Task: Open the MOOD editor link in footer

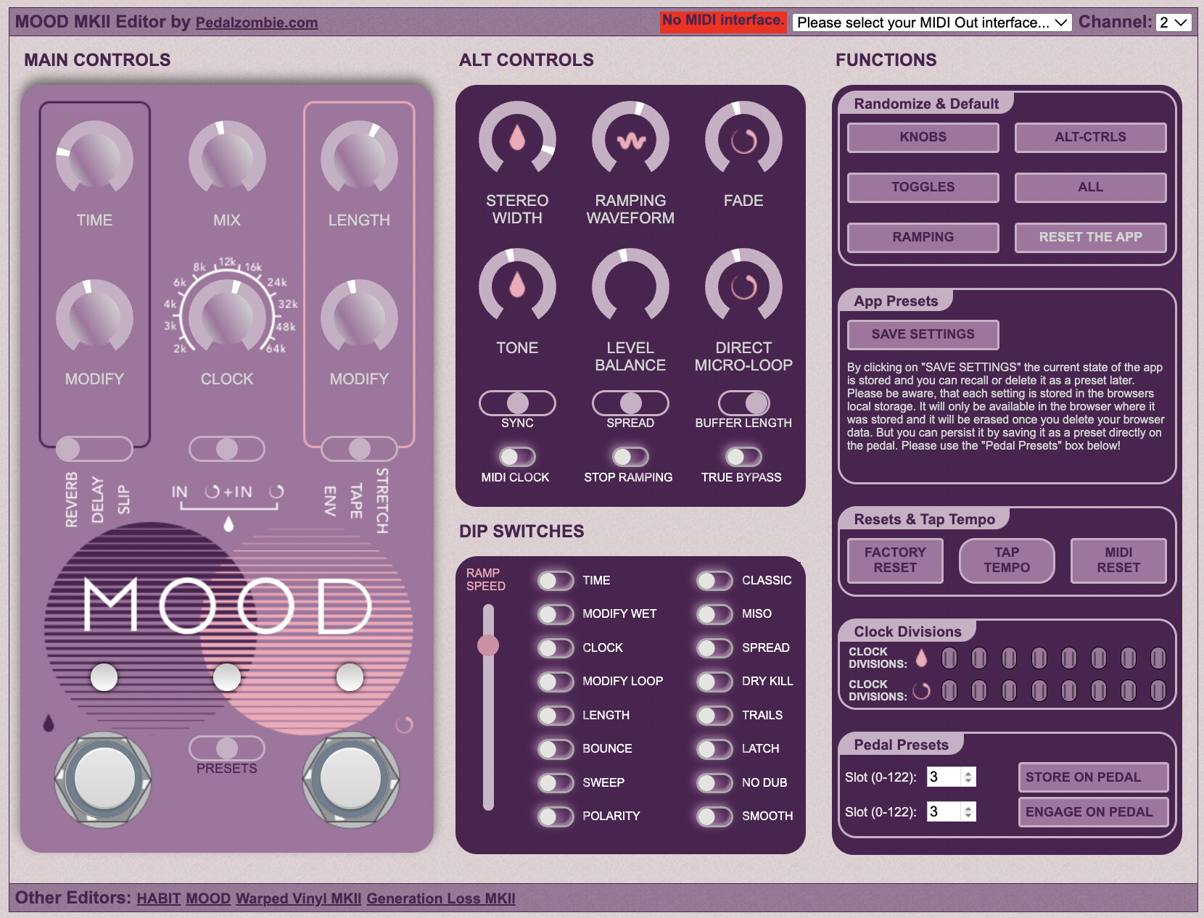Action: (208, 898)
